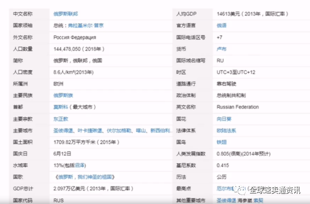Open the 俄罗斯族 ethnic group link
The width and height of the screenshot is (310, 204).
point(63,96)
